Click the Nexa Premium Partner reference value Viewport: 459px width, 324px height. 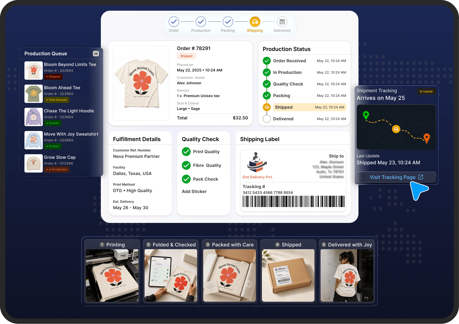pyautogui.click(x=136, y=156)
